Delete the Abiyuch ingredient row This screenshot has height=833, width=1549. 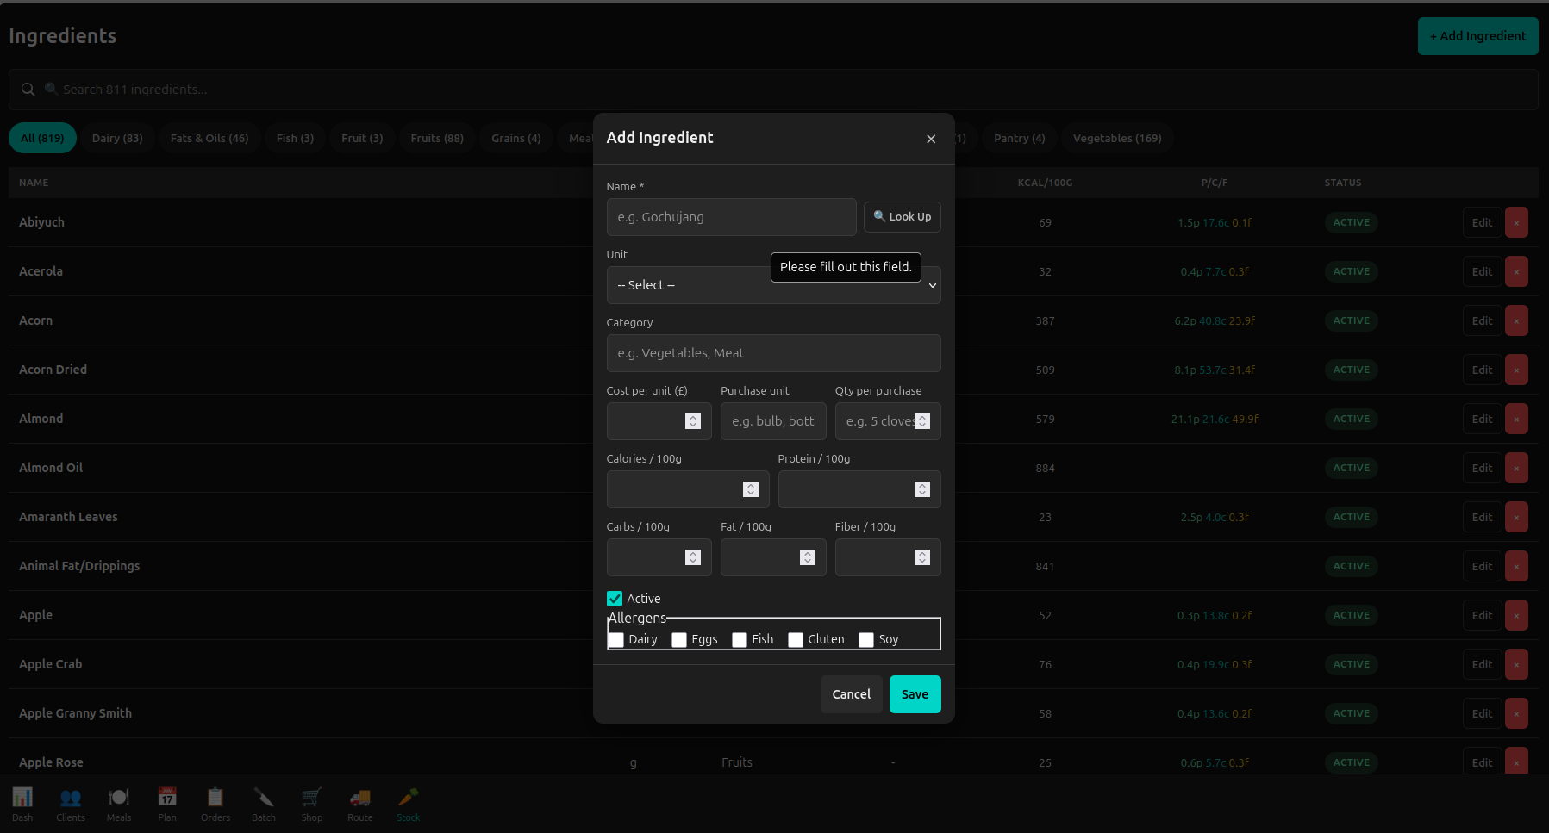pyautogui.click(x=1516, y=222)
